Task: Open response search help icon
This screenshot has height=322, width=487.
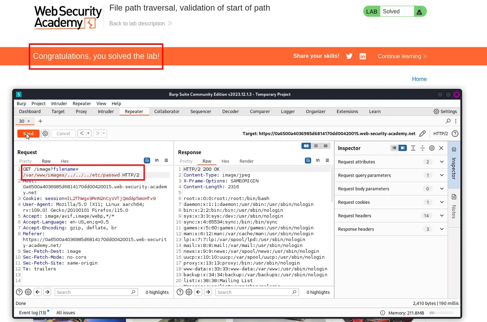Action: [x=180, y=292]
